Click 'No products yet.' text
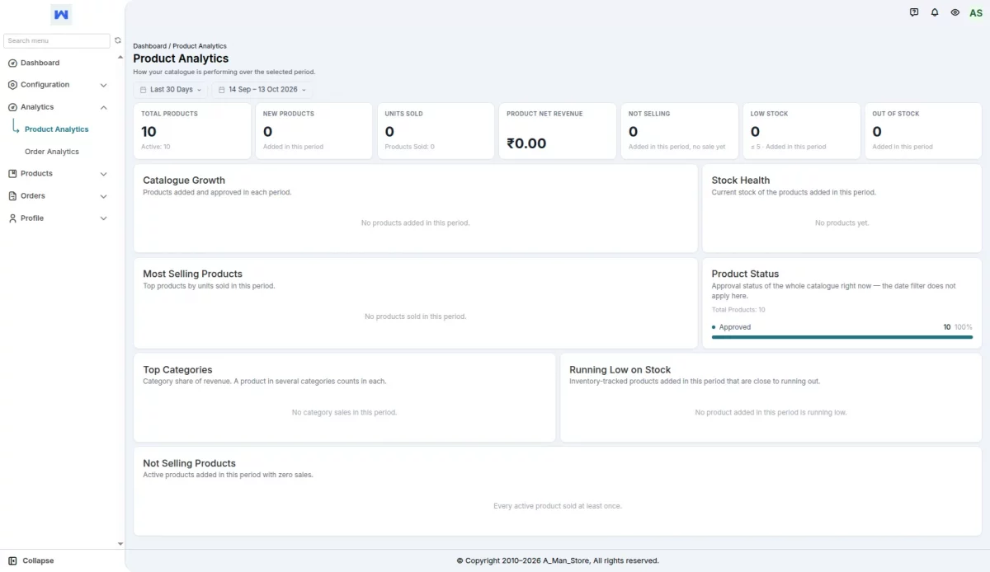 842,223
